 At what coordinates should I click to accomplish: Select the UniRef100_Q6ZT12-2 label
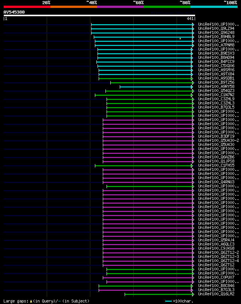218,252
